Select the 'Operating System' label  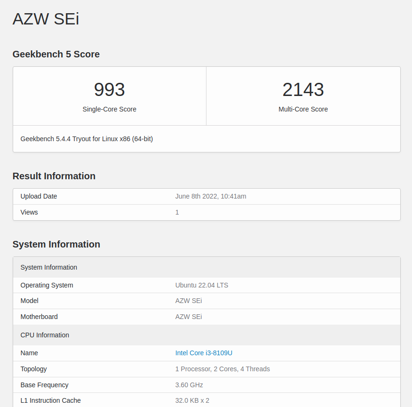(47, 285)
